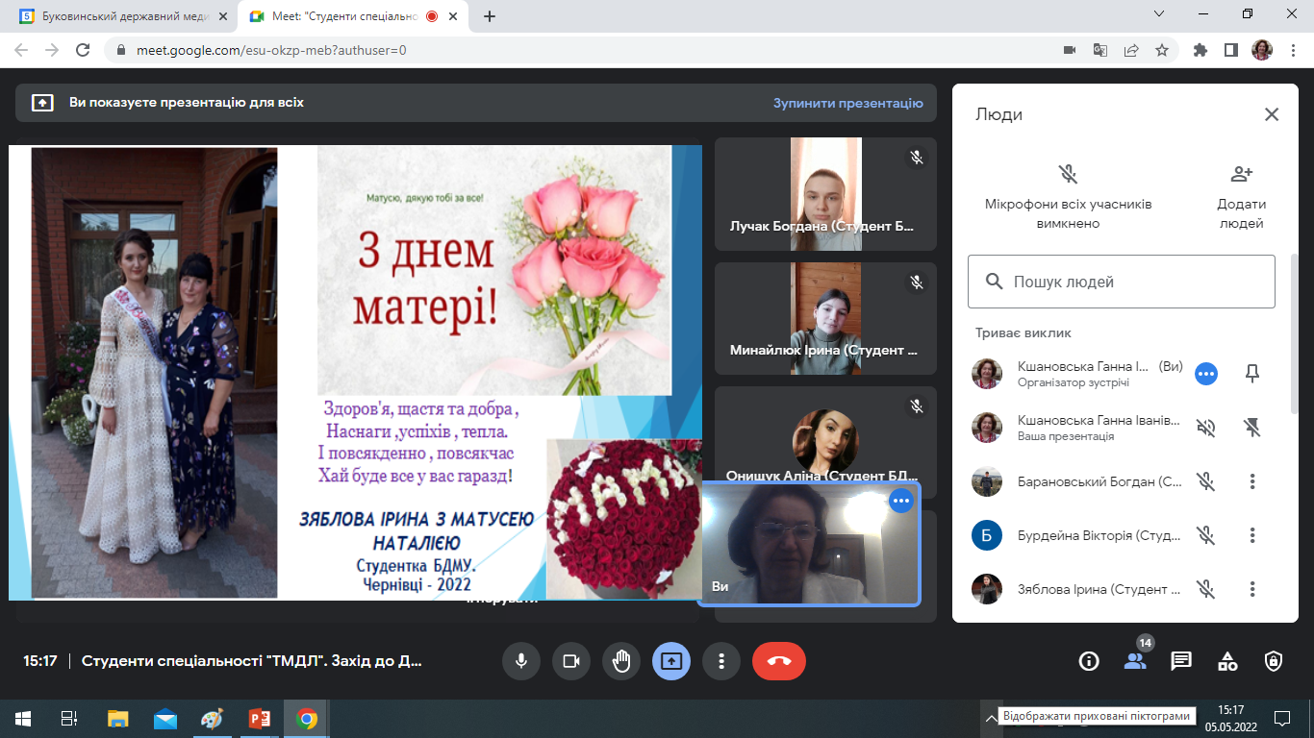Open Chrome profile avatar
Viewport: 1314px width, 738px height.
[x=1262, y=50]
